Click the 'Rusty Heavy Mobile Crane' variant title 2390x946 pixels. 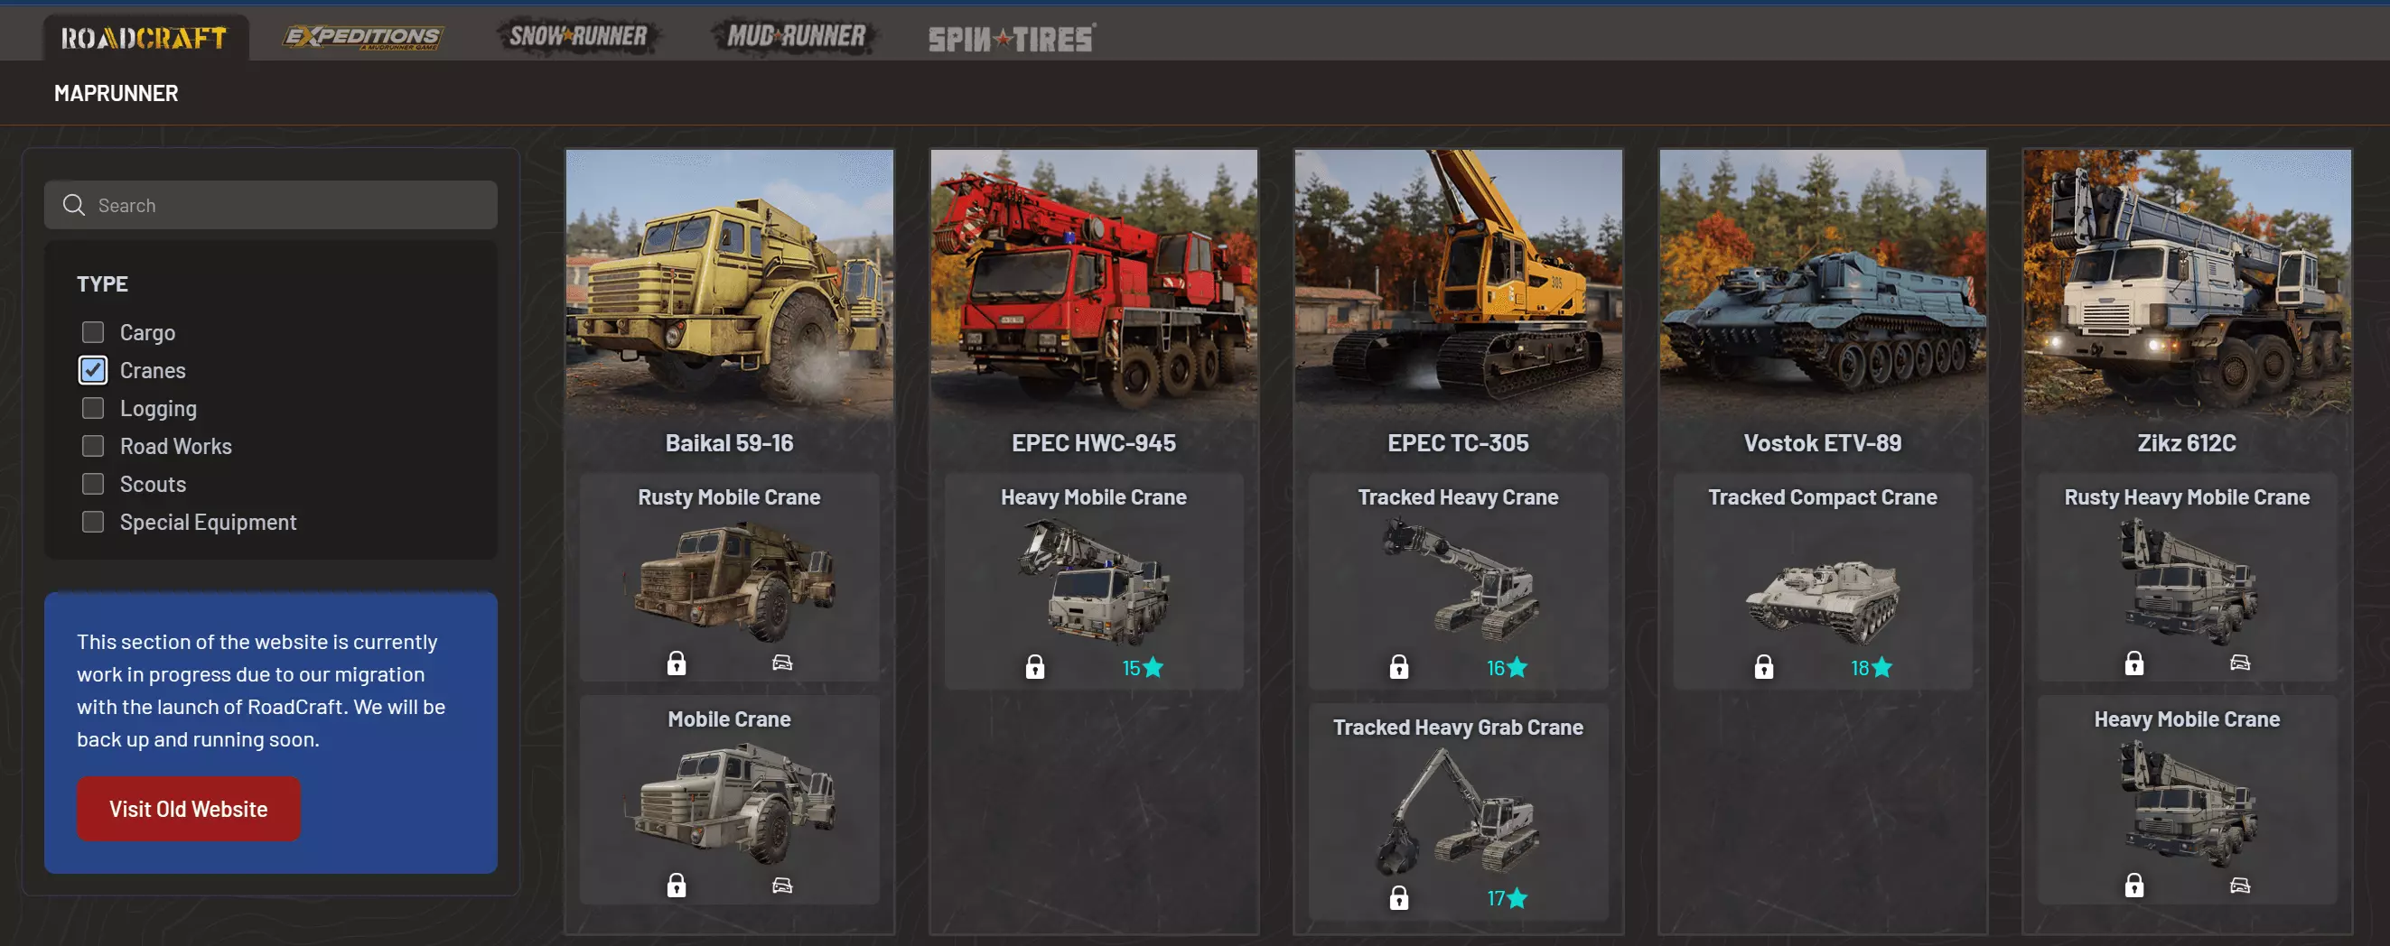coord(2187,497)
